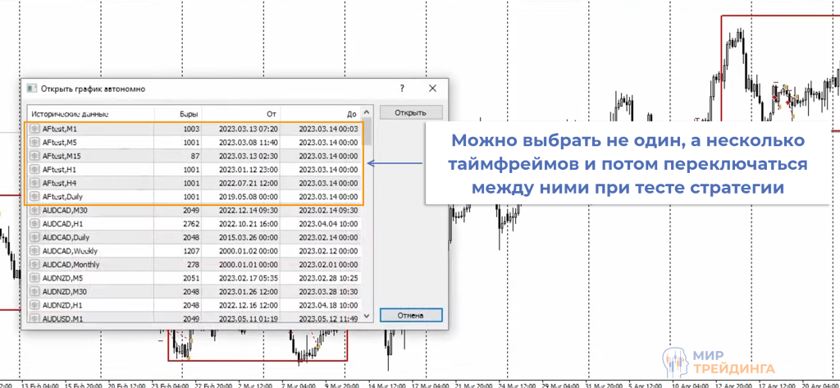The width and height of the screenshot is (840, 388).
Task: Click the icon beside AUDCAD,Weekly row
Action: click(34, 251)
